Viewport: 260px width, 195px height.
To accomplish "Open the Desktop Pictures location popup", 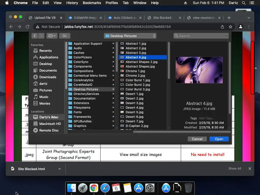I will click(x=130, y=36).
